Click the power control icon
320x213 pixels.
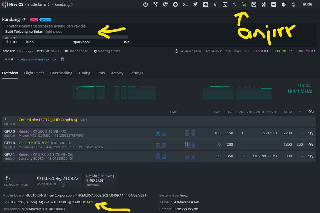(146, 4)
